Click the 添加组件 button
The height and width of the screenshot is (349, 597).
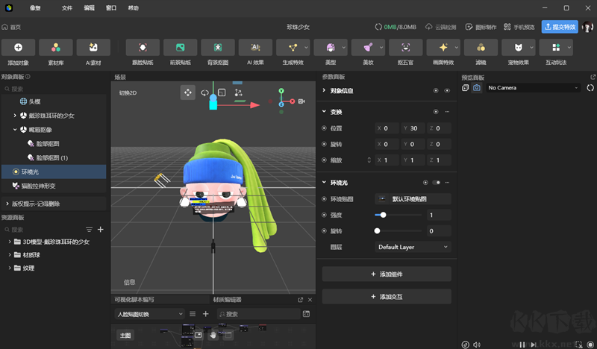387,274
